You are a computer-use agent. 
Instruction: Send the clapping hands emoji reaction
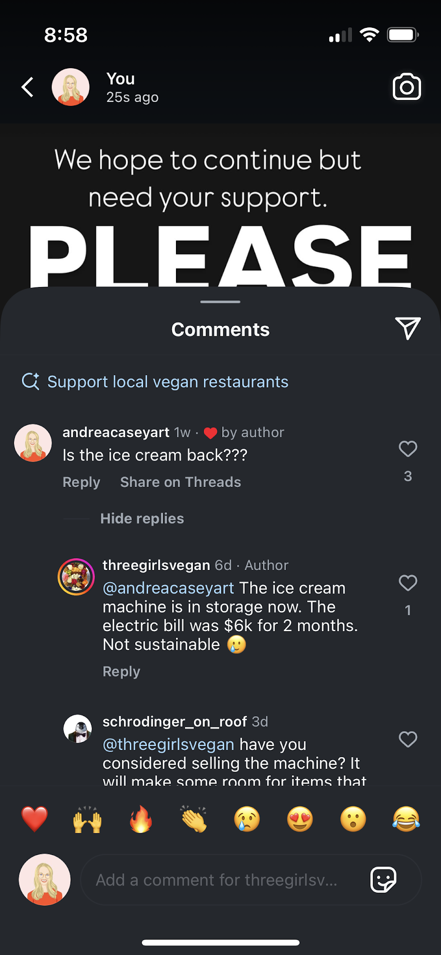[x=194, y=819]
